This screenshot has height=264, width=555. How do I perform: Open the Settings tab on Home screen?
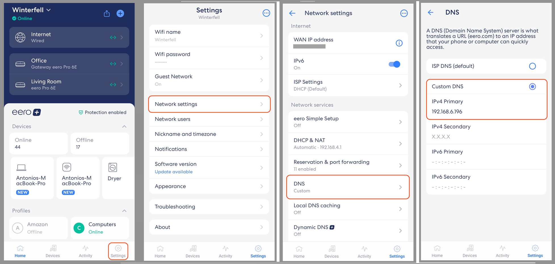point(118,252)
